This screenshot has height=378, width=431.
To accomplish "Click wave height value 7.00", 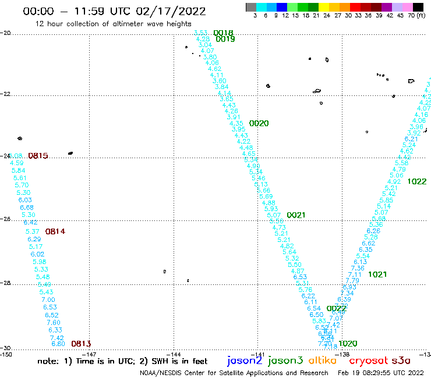I will (48, 299).
